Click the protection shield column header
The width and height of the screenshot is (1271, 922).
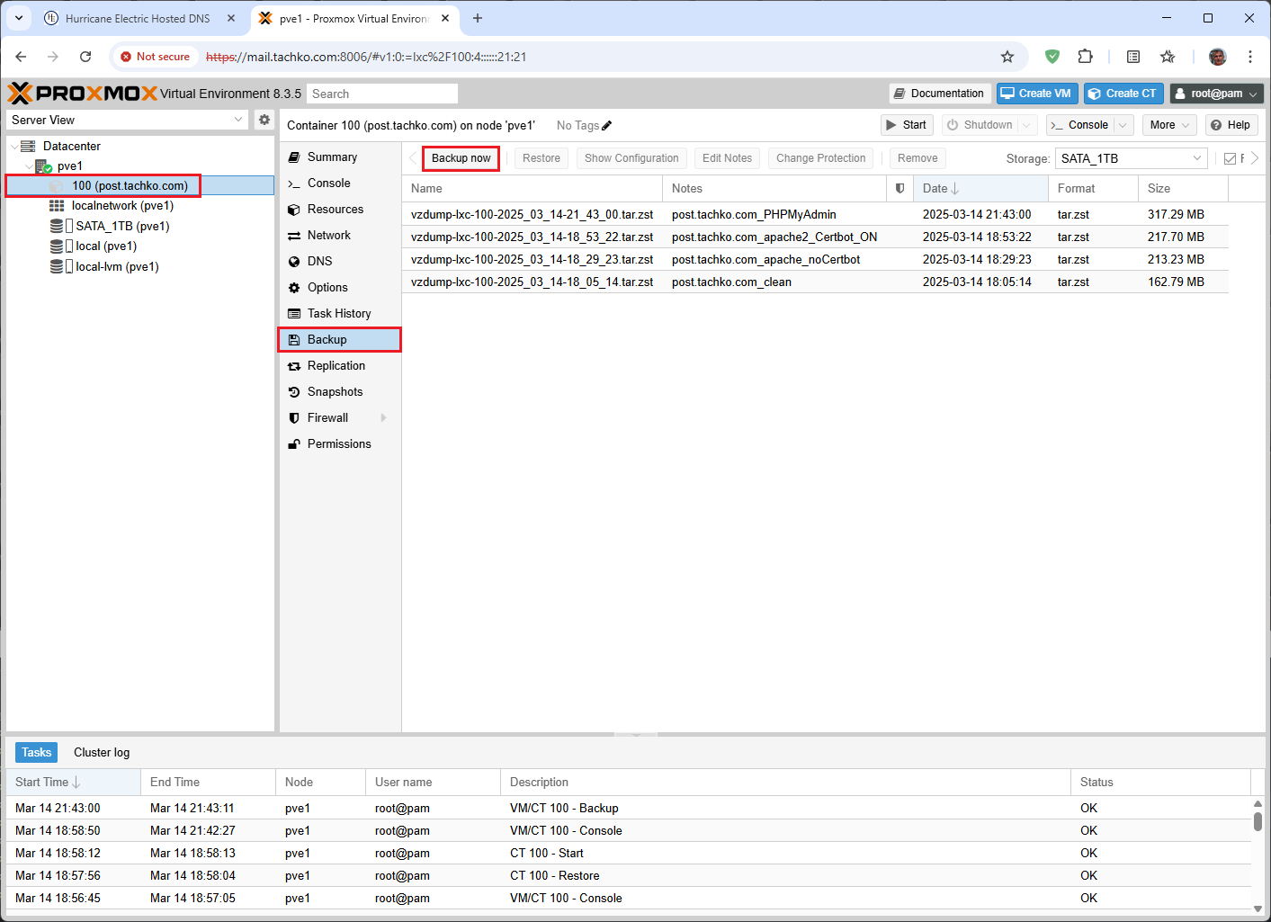pos(900,188)
